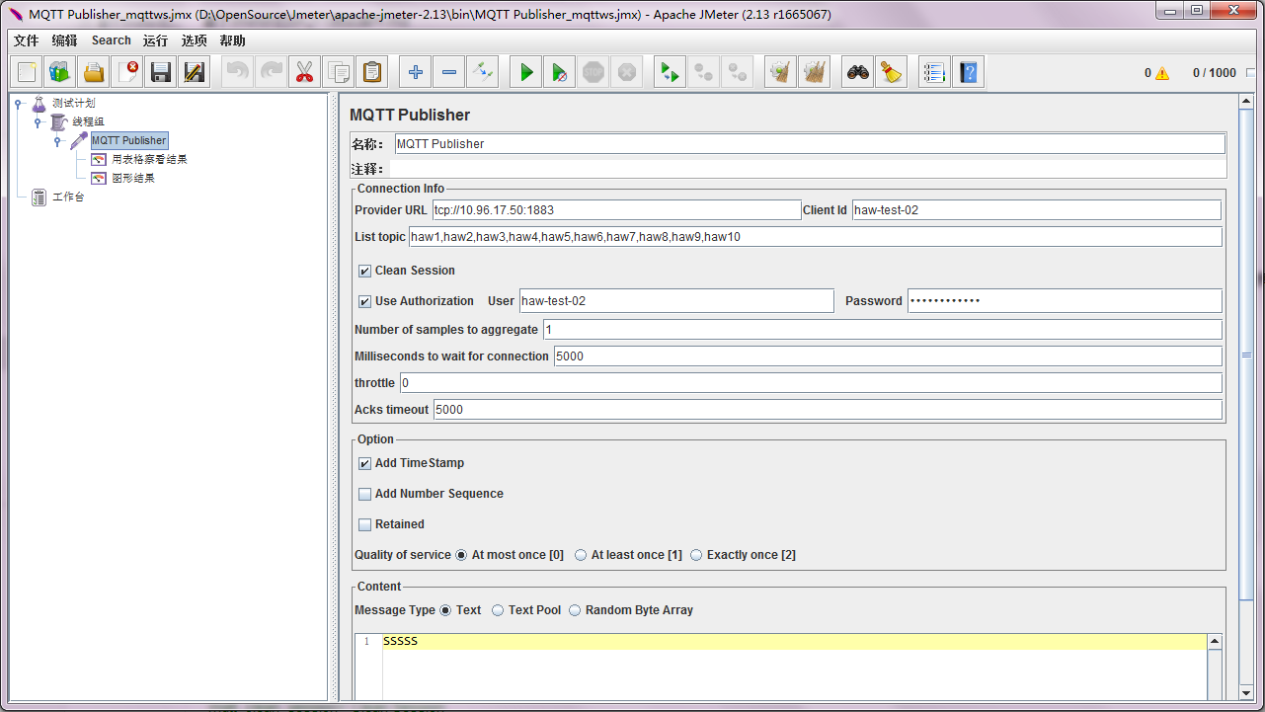Click the Client Id field
This screenshot has height=712, width=1265.
point(1036,210)
